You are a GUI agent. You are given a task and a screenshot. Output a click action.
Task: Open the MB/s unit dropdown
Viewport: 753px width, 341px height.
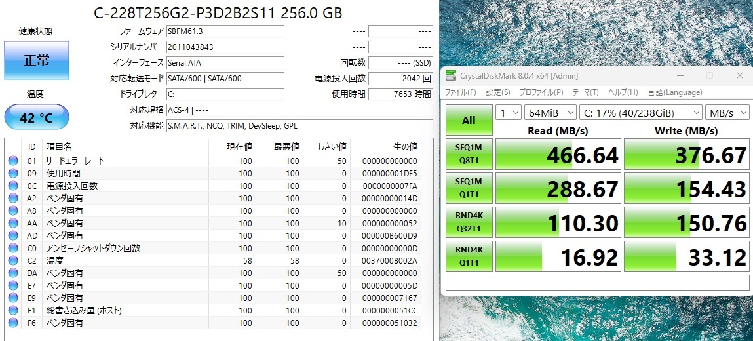(729, 113)
